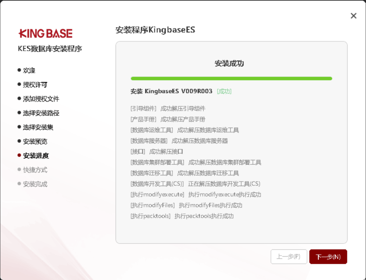Click the [数据库服务器] log line

(x=179, y=141)
